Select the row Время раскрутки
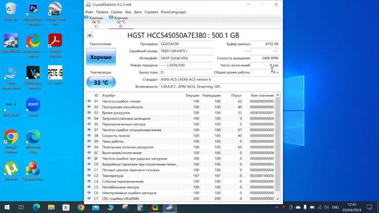The image size is (379, 213). point(181,113)
